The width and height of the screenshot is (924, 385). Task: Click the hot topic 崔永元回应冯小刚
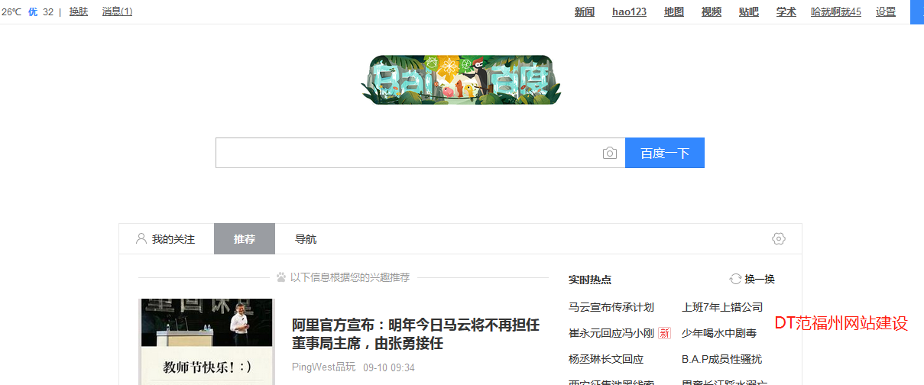(x=611, y=333)
